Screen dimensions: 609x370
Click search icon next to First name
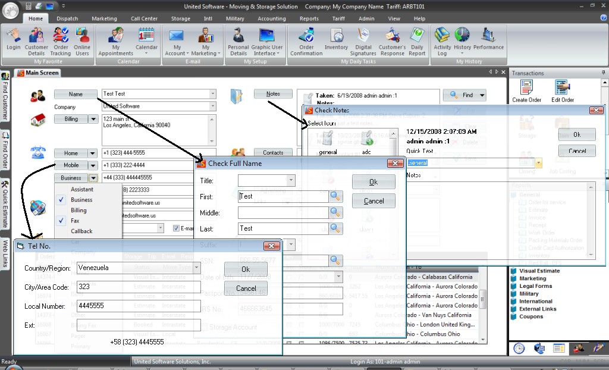[x=335, y=197]
